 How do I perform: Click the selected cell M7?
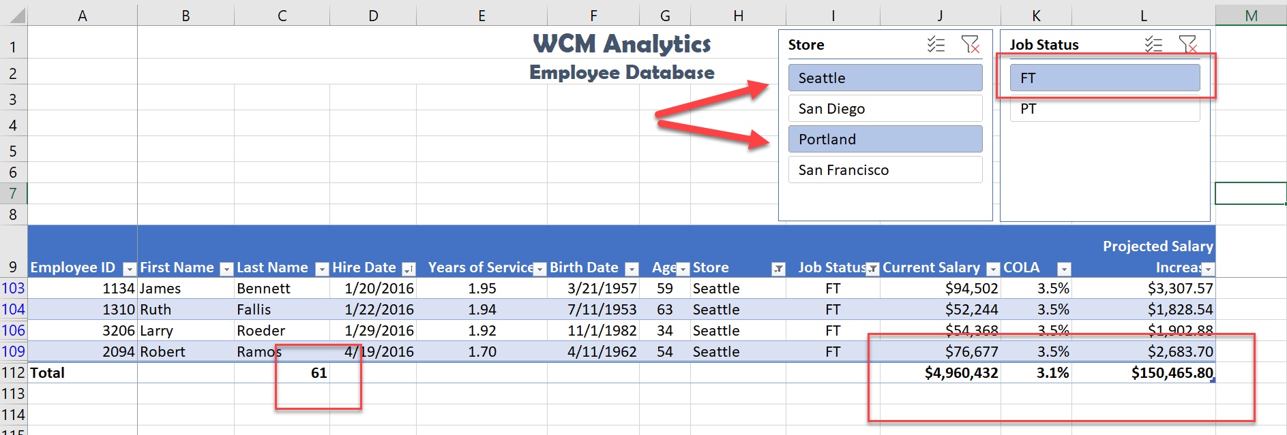[x=1251, y=193]
